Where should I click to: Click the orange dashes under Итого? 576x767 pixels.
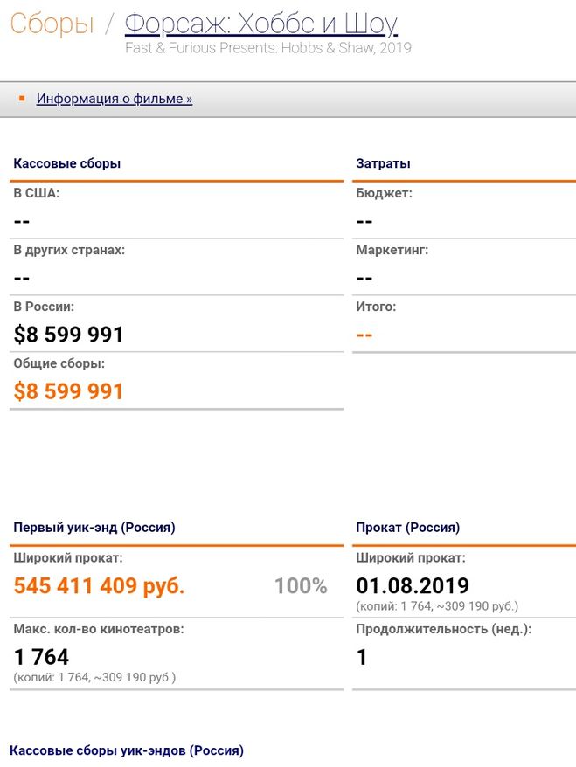[x=364, y=335]
